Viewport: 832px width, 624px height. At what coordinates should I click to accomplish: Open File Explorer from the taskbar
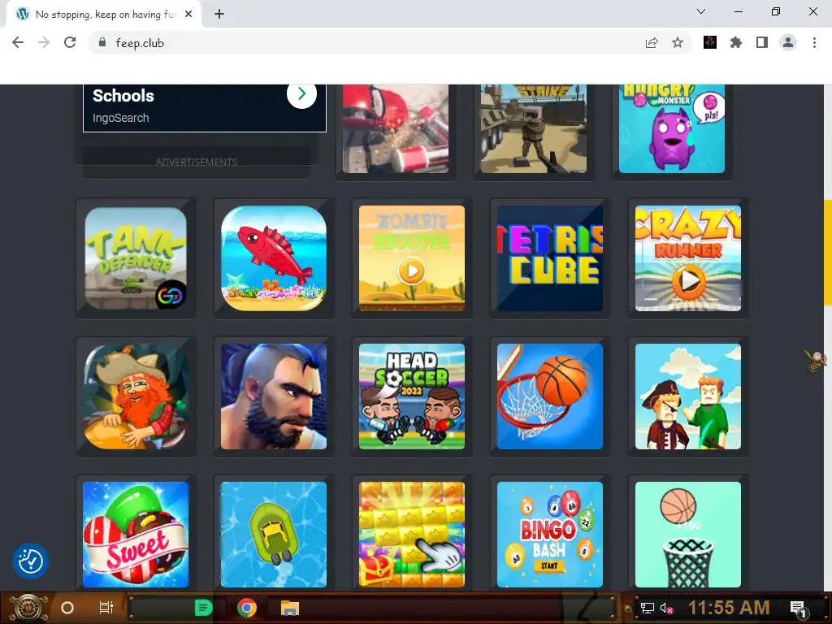(x=290, y=608)
